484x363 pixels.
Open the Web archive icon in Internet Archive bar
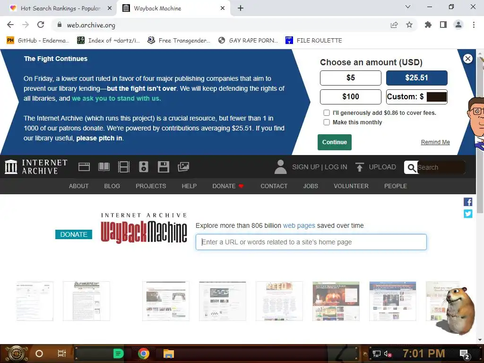pos(84,167)
